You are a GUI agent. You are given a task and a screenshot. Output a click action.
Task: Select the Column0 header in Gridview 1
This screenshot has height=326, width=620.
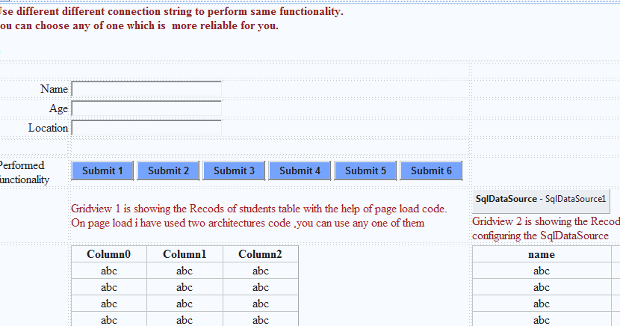tap(109, 254)
